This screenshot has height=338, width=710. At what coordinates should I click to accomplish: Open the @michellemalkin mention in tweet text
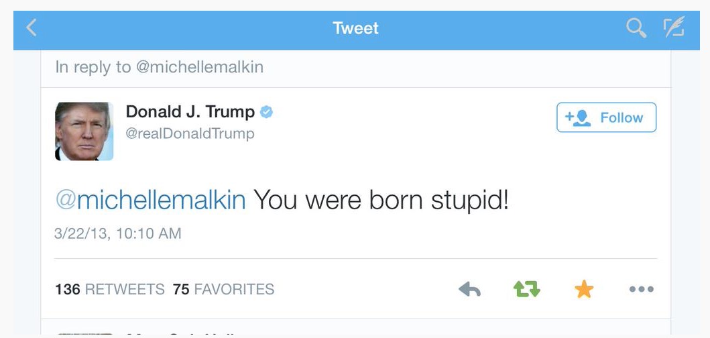[150, 200]
